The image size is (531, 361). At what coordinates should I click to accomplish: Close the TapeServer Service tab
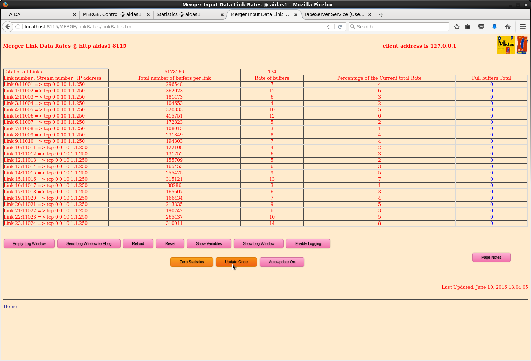(x=370, y=14)
